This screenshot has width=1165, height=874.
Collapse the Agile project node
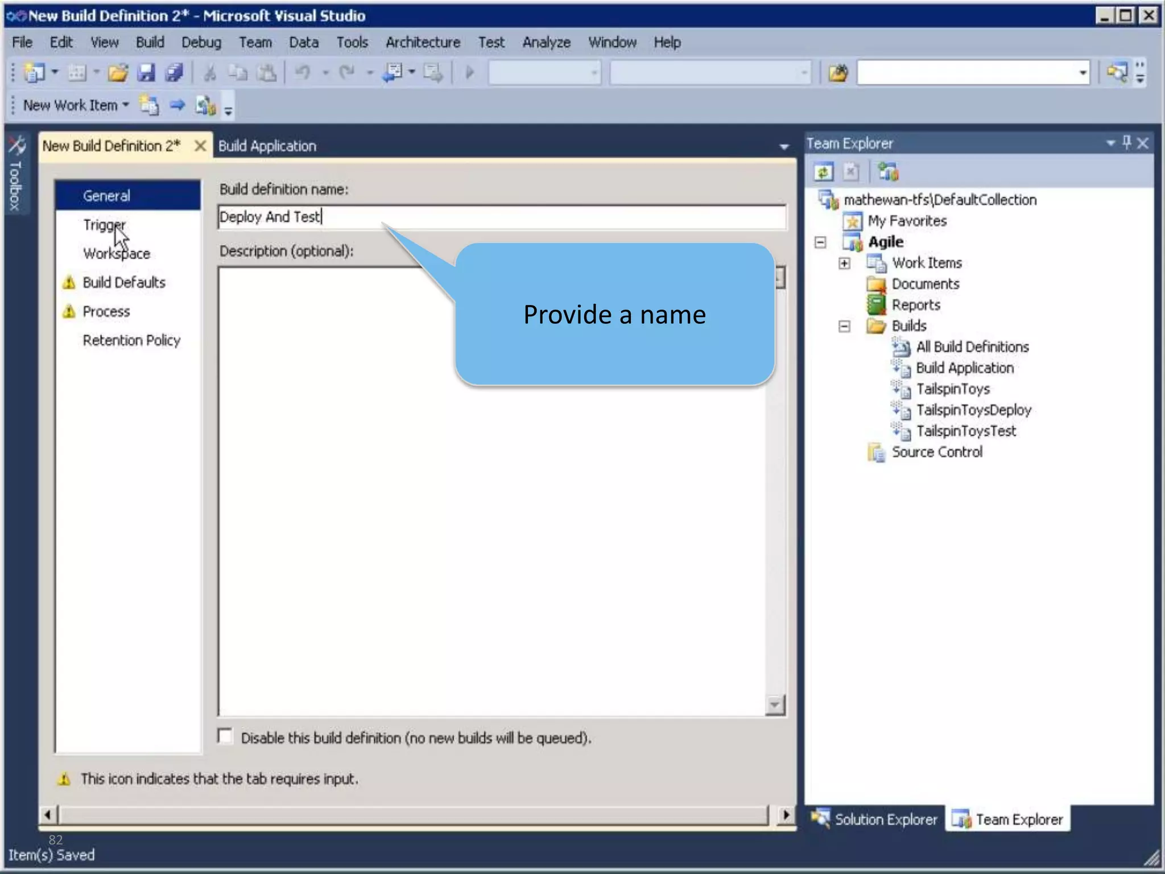point(820,242)
